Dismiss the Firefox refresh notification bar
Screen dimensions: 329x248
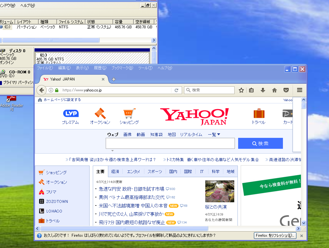[x=302, y=236]
